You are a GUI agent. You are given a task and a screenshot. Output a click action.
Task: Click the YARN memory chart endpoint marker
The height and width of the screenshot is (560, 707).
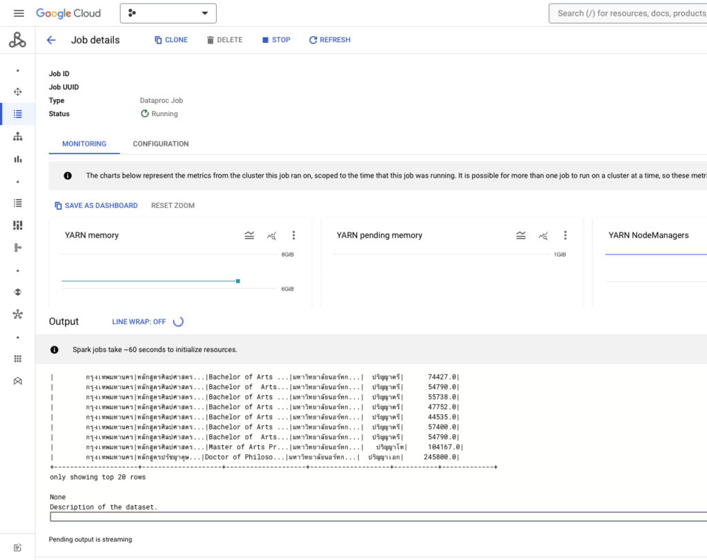238,281
